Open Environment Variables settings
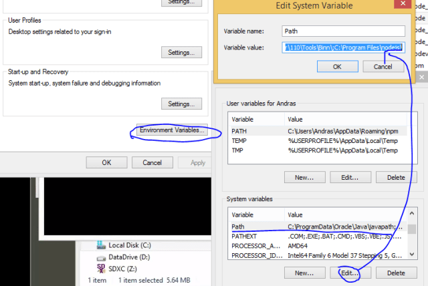428x286 pixels. (x=172, y=131)
